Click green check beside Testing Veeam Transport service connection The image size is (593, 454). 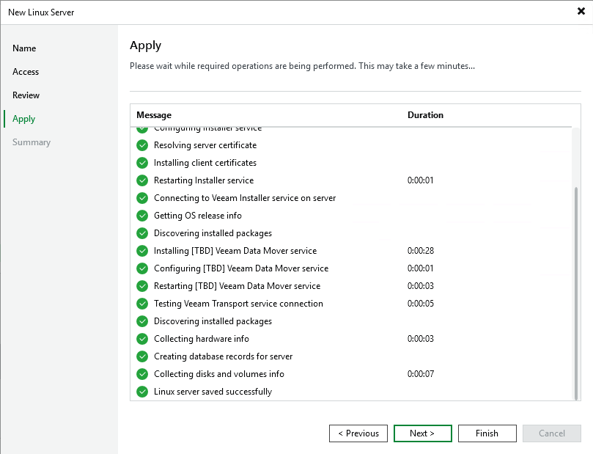point(142,304)
